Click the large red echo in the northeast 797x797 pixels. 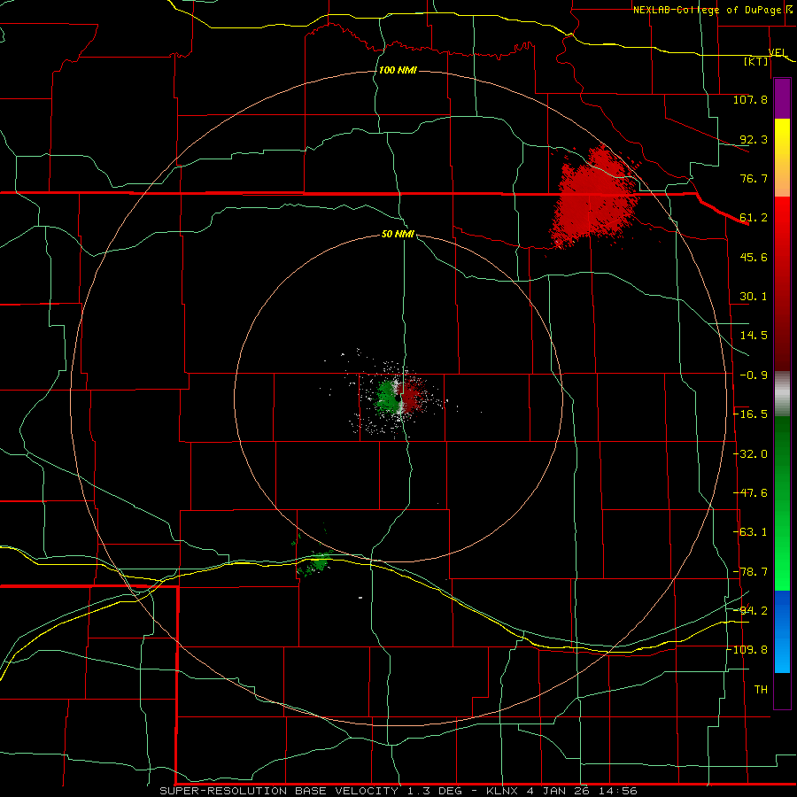(x=595, y=198)
